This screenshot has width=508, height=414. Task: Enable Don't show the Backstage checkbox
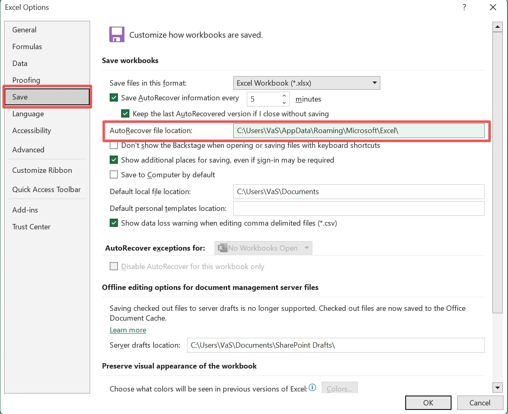pyautogui.click(x=114, y=145)
